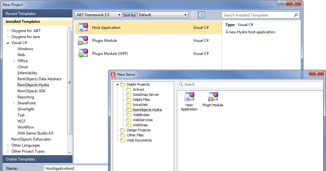326x171 pixels.
Task: Click Plugin Module icon in New Items
Action: tap(213, 96)
